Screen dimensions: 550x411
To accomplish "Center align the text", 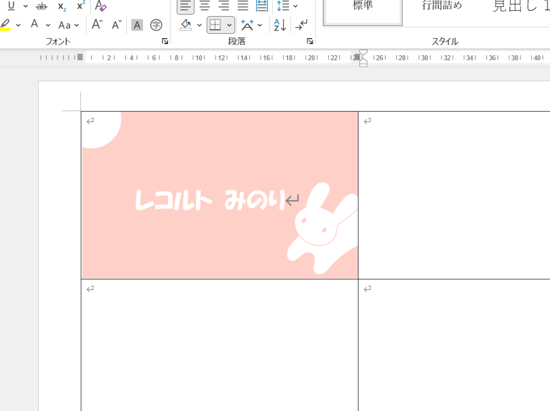I will click(205, 5).
